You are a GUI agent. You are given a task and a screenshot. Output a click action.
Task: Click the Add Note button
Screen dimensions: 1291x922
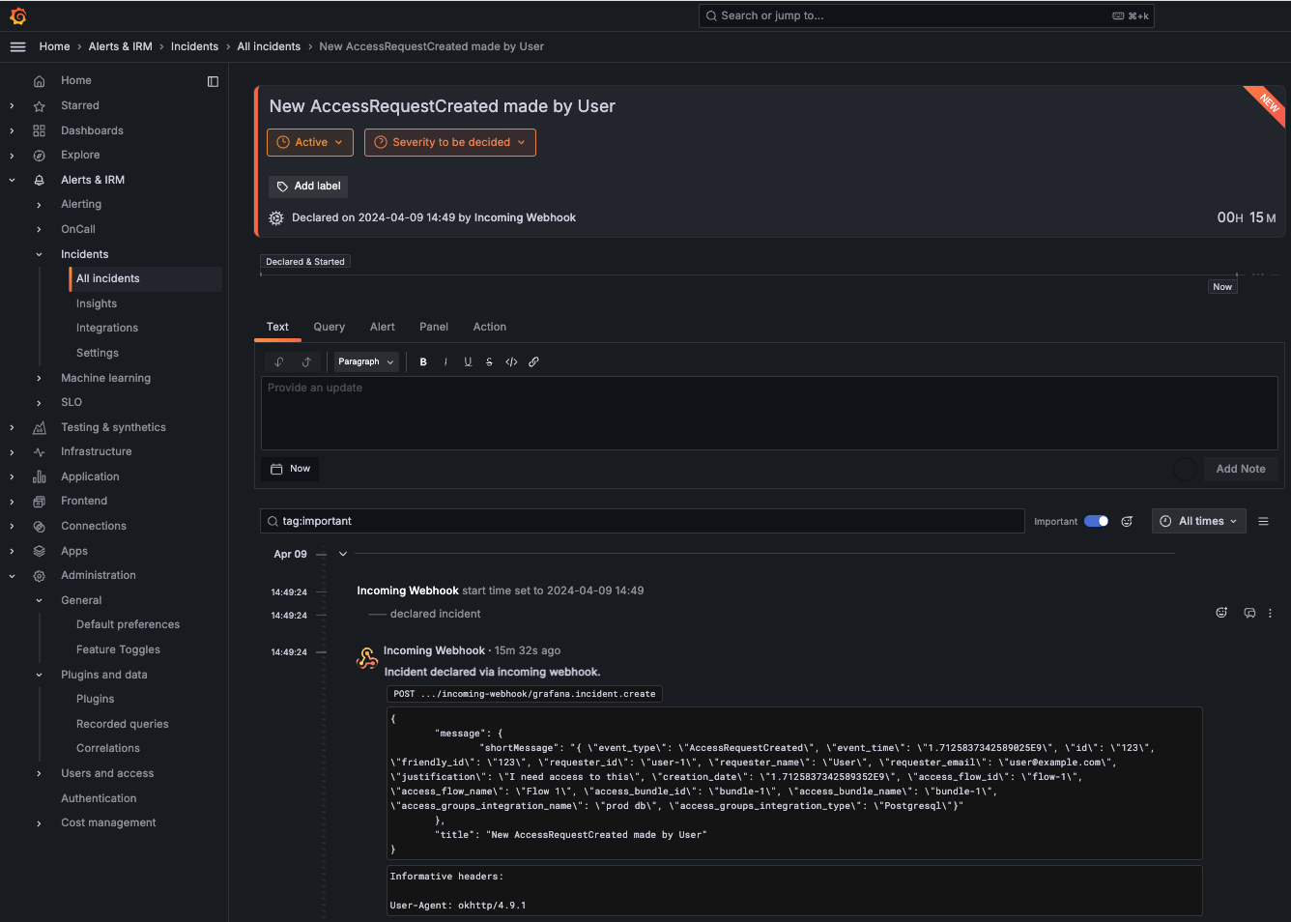(x=1240, y=469)
